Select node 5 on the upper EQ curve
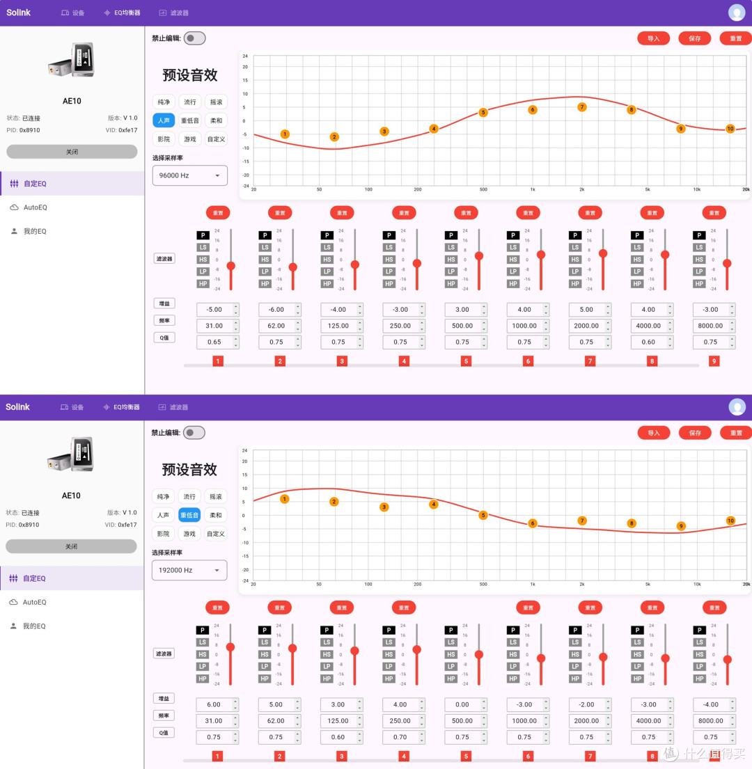 click(483, 112)
